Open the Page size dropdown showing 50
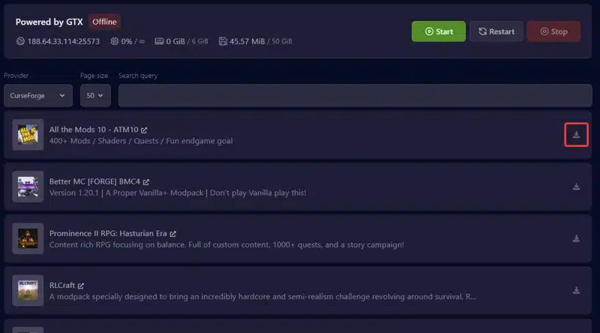This screenshot has height=333, width=600. tap(95, 95)
